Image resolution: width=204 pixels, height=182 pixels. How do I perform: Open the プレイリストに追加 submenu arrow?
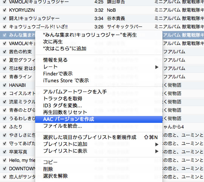[x=157, y=144]
